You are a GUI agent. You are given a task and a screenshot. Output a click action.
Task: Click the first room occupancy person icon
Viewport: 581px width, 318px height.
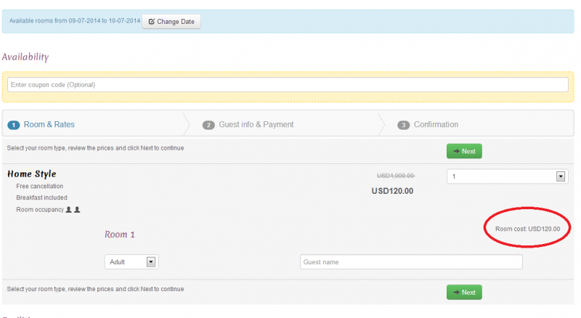tap(69, 210)
